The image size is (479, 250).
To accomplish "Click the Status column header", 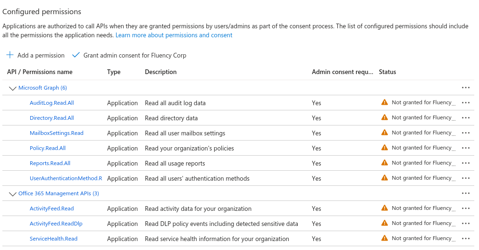I will click(x=387, y=72).
